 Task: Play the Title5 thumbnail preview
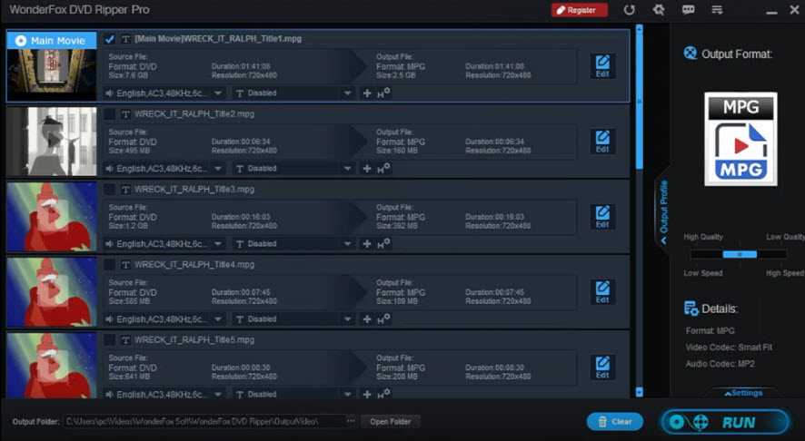coord(52,365)
